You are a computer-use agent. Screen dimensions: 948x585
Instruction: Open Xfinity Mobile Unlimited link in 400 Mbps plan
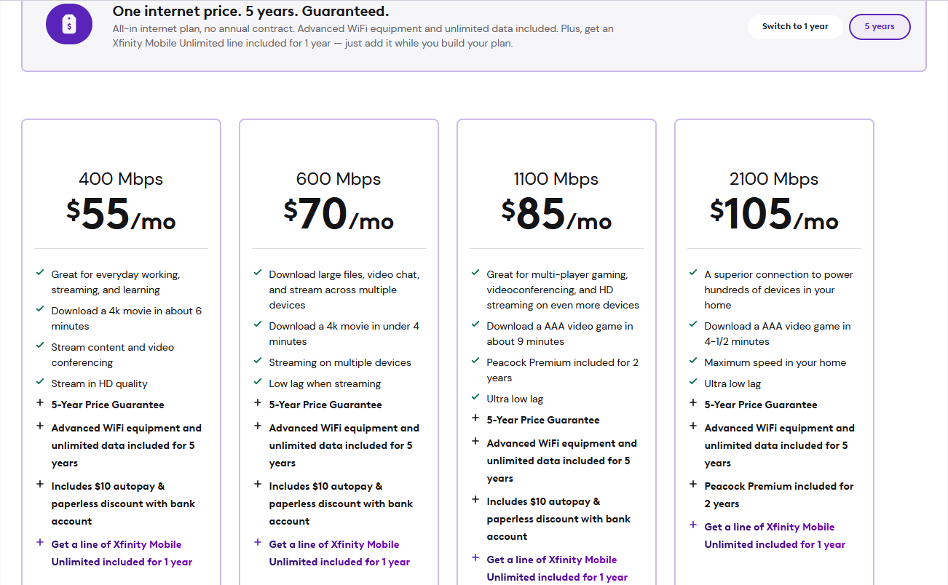[116, 553]
